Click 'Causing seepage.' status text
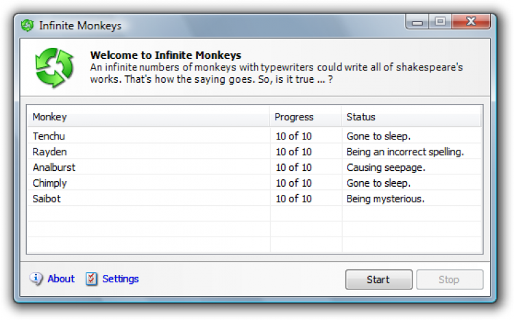 pyautogui.click(x=386, y=168)
